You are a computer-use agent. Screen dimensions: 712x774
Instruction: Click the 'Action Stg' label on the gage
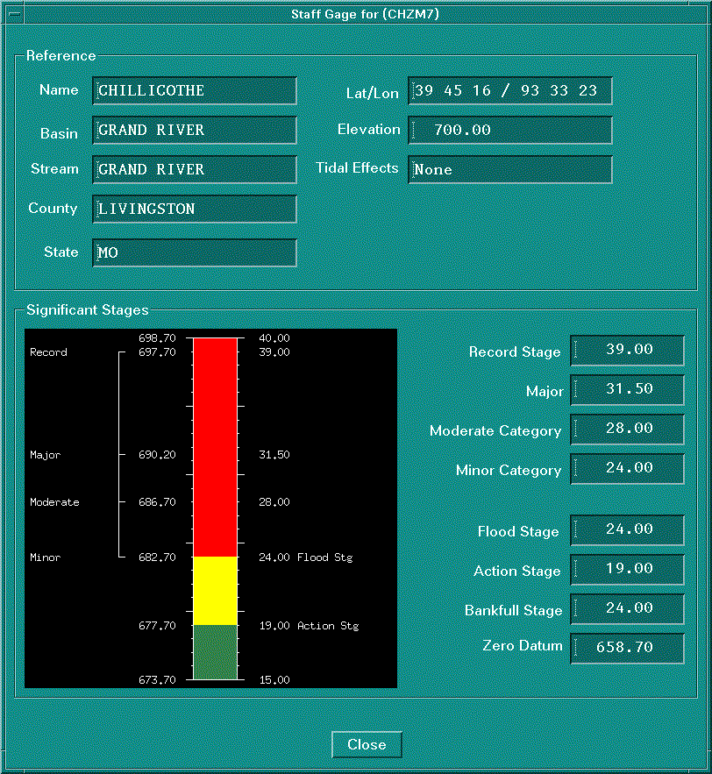[328, 626]
